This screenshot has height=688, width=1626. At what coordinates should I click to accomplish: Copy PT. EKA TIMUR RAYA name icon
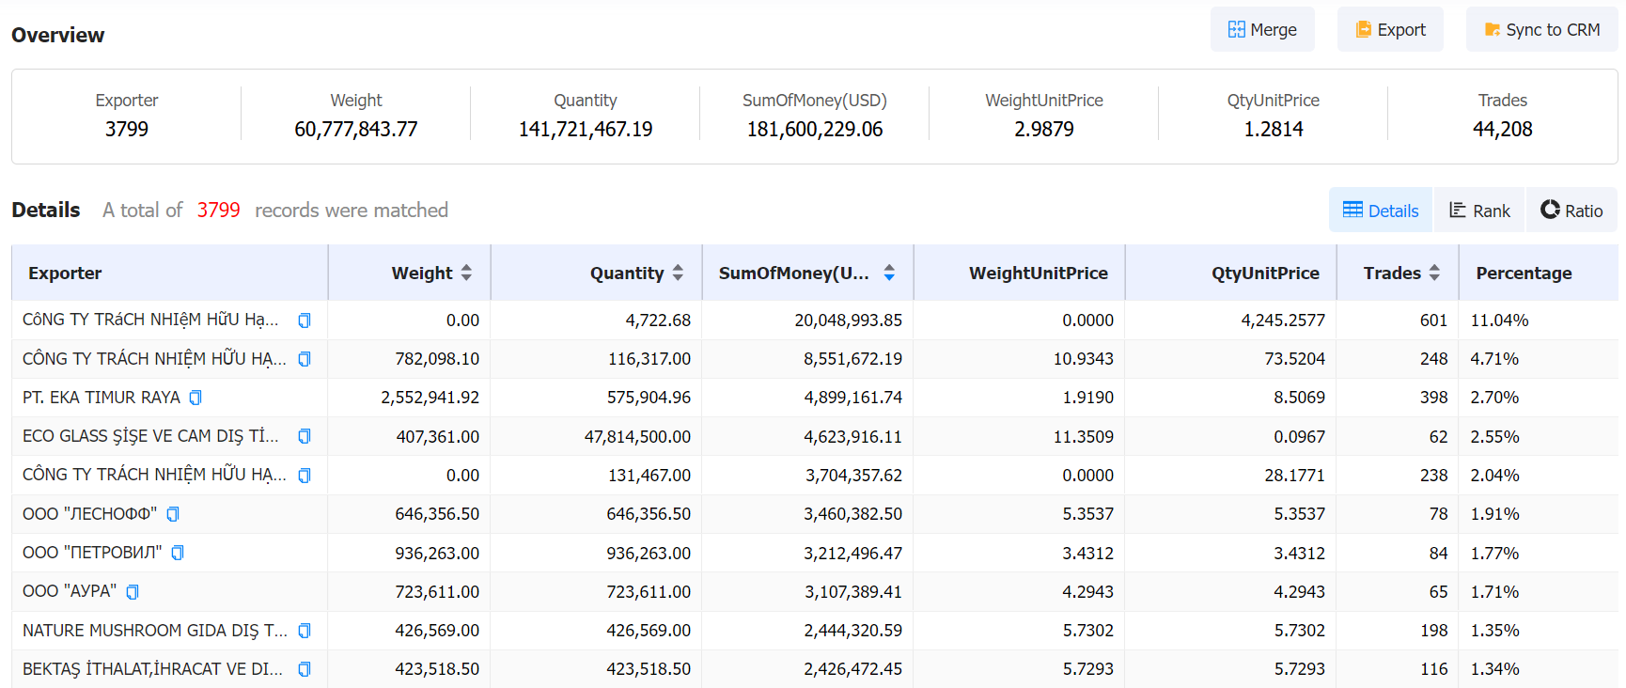(x=195, y=398)
